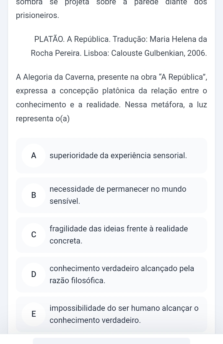This screenshot has width=223, height=344.
Task: Click 'conhecimento e a realidade' question line
Action: [111, 105]
